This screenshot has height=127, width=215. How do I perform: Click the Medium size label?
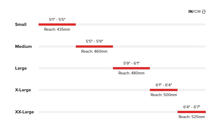(23, 47)
